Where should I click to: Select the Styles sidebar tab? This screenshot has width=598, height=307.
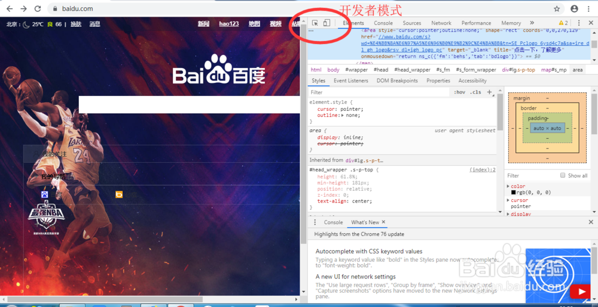(319, 80)
